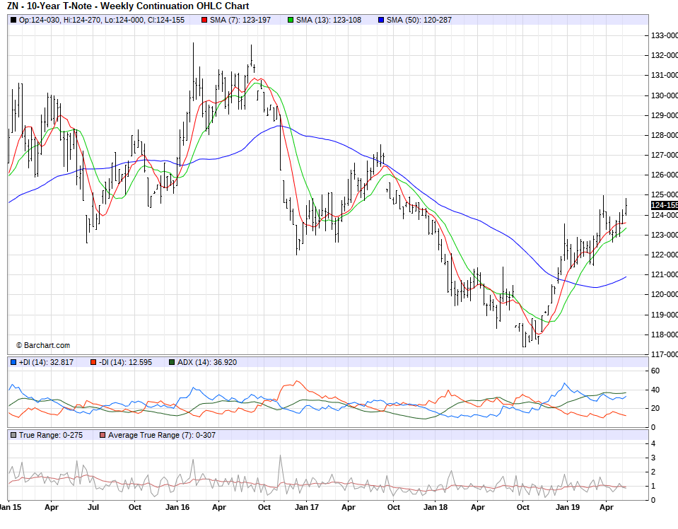Click the True Range: 0-275 legend text

tap(49, 435)
